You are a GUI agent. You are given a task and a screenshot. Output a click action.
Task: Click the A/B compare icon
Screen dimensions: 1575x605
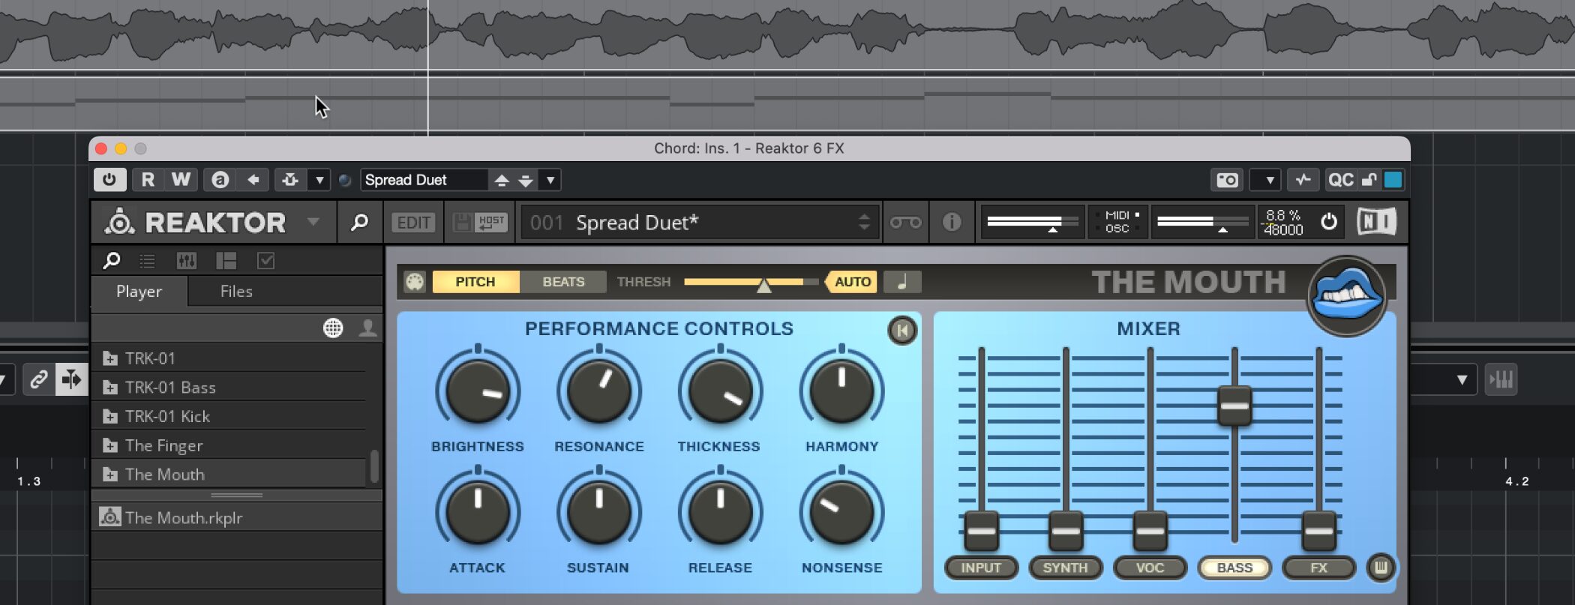click(220, 180)
